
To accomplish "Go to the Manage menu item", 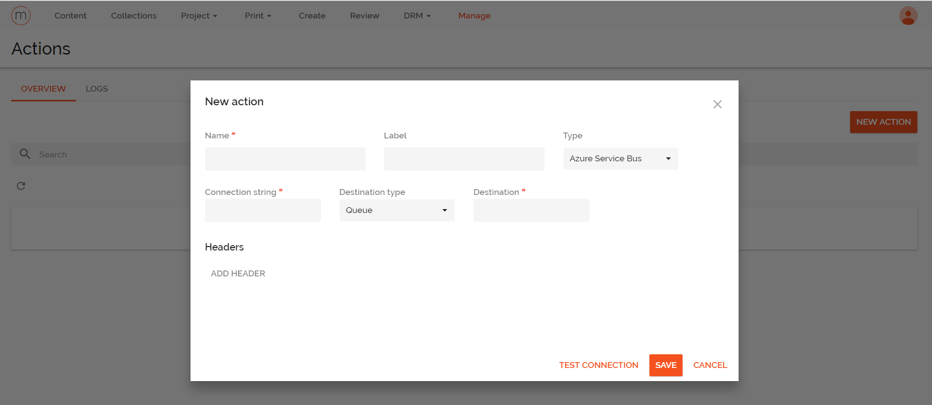I will coord(474,16).
